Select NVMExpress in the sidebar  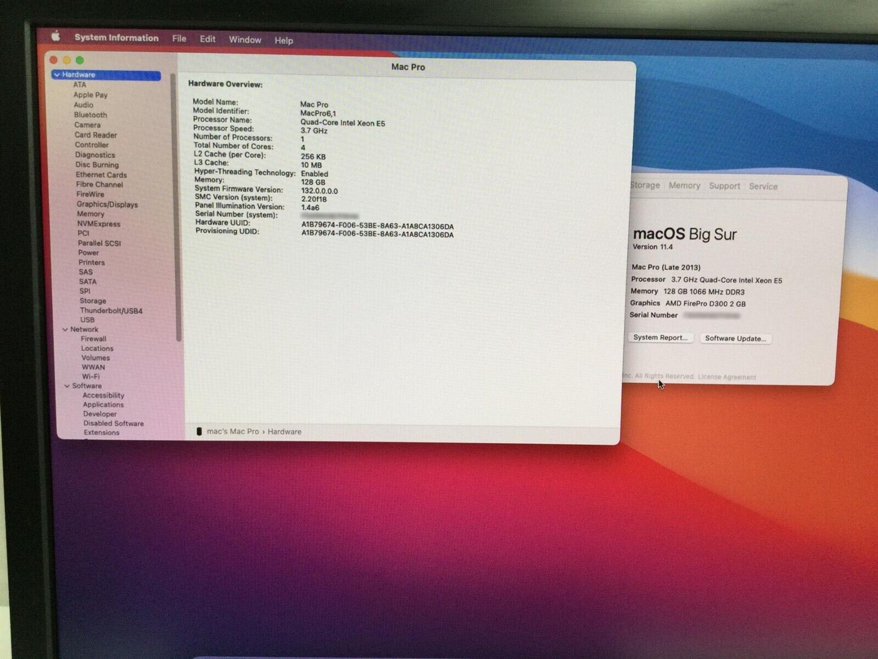click(99, 224)
